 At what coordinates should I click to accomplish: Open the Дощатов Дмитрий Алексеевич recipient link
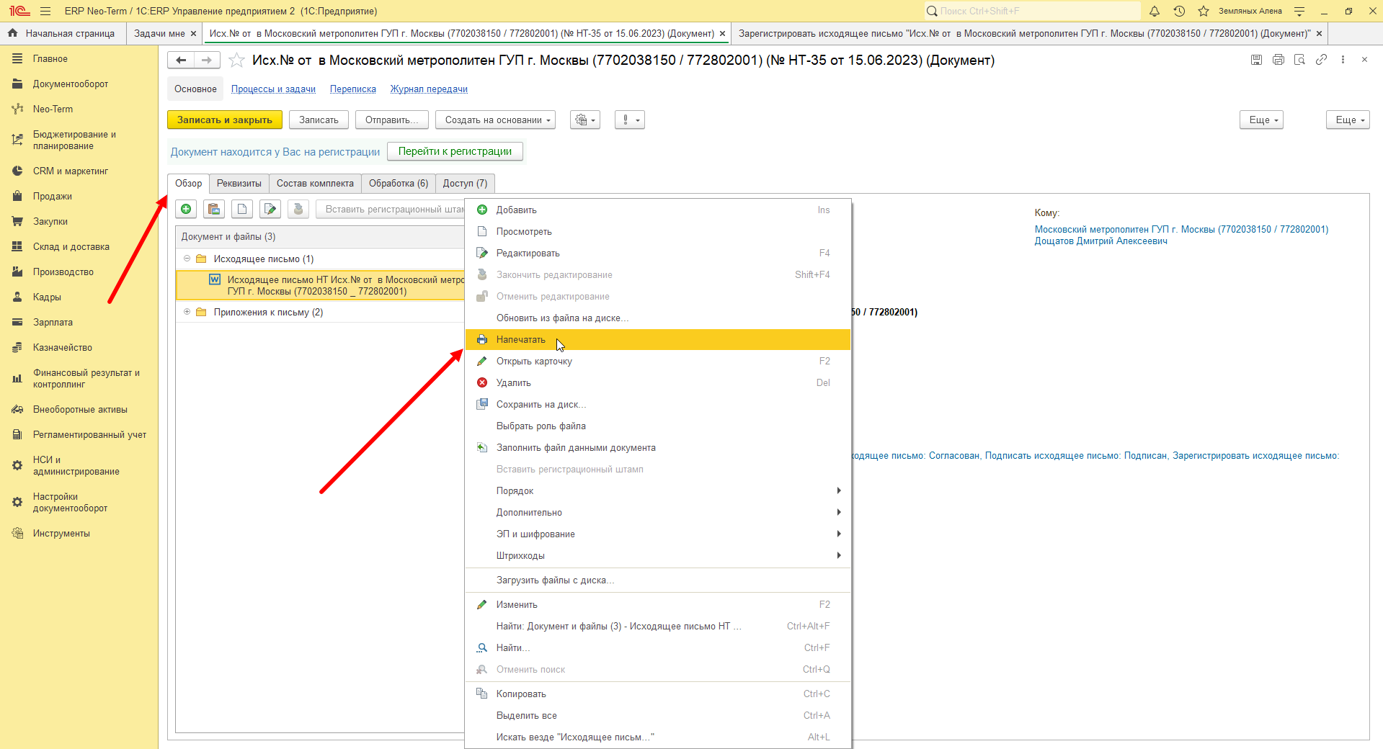click(1100, 241)
